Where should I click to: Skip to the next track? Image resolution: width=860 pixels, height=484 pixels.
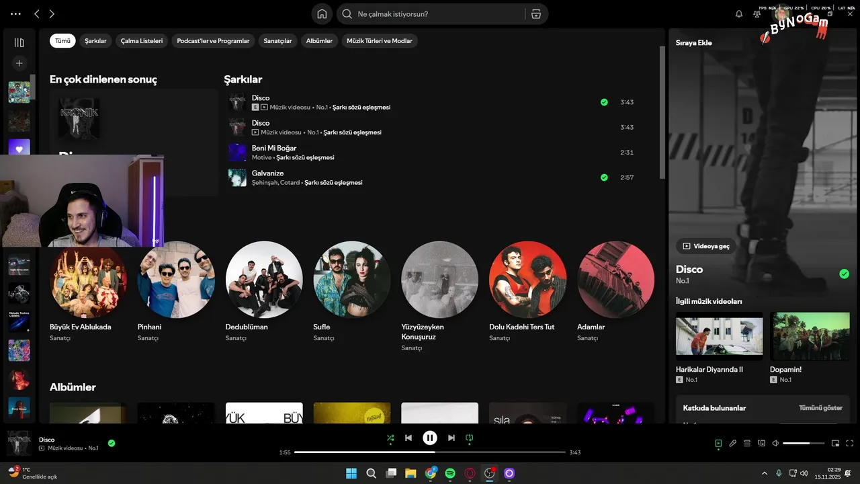(451, 438)
